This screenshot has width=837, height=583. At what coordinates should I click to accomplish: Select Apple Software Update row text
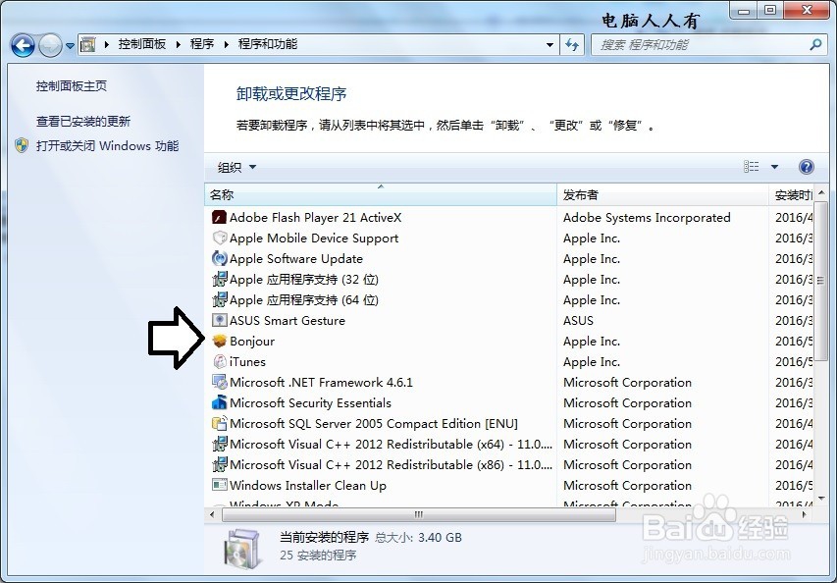tap(296, 258)
